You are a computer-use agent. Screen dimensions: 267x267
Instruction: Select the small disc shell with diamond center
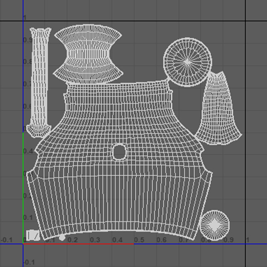pos(214,225)
